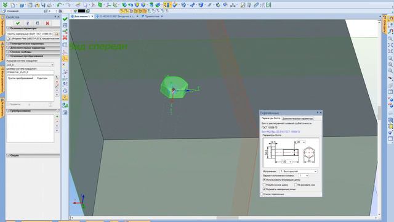
Task: Click the library browse icon next to bolt name
Action: point(57,34)
